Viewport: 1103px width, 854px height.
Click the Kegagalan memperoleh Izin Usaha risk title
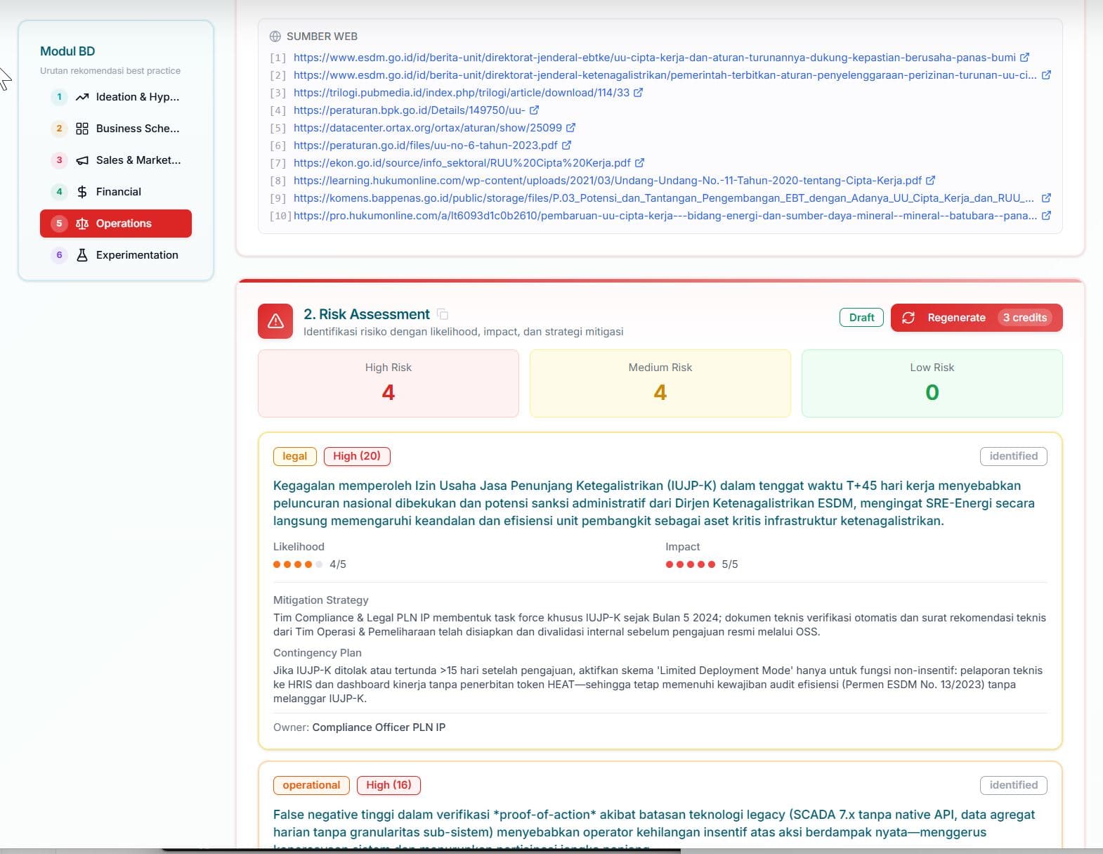[x=654, y=503]
